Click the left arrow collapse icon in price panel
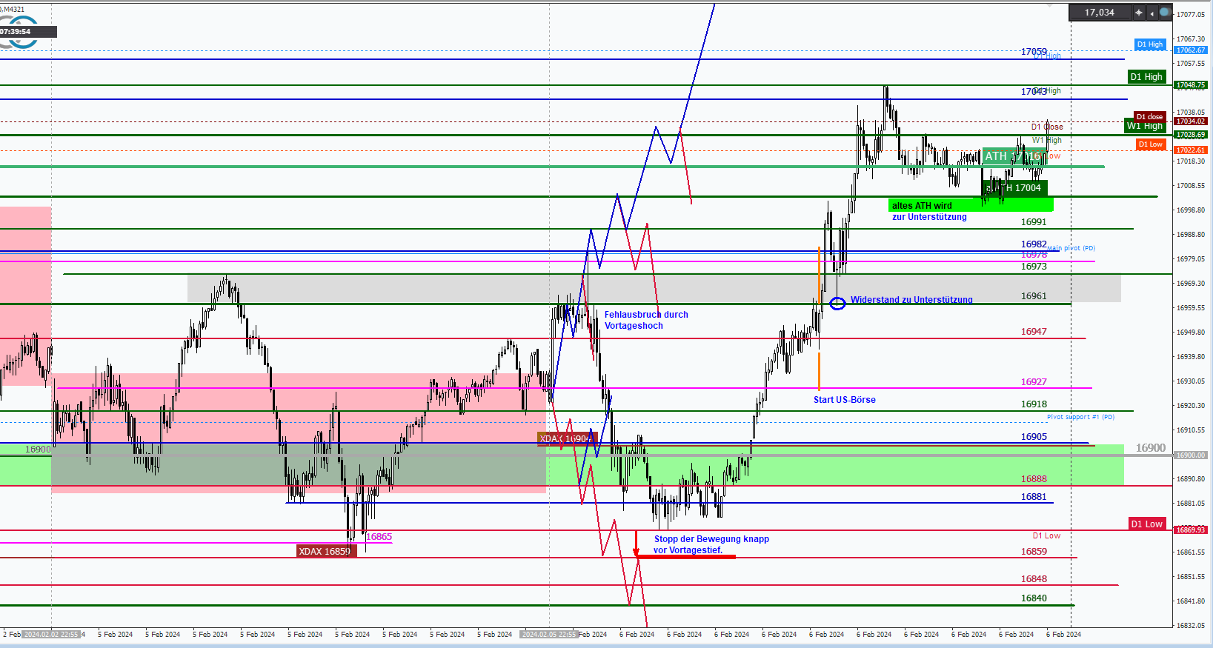 tap(1152, 13)
